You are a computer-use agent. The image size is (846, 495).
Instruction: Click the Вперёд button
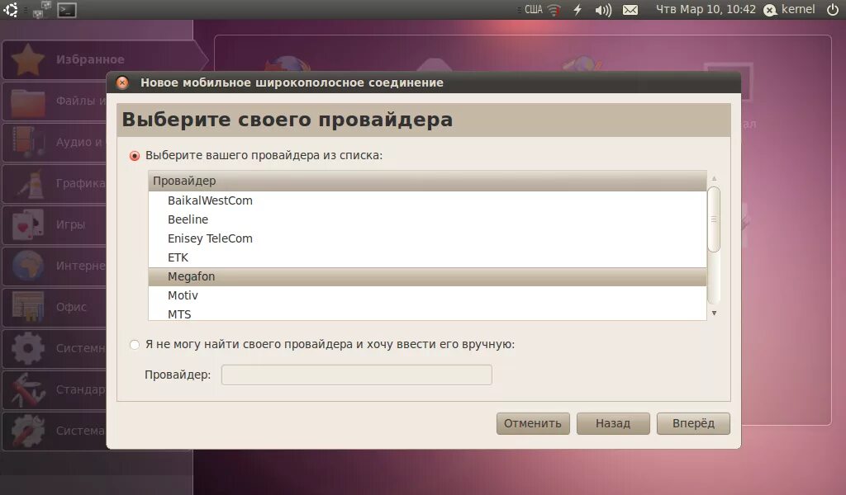[693, 423]
